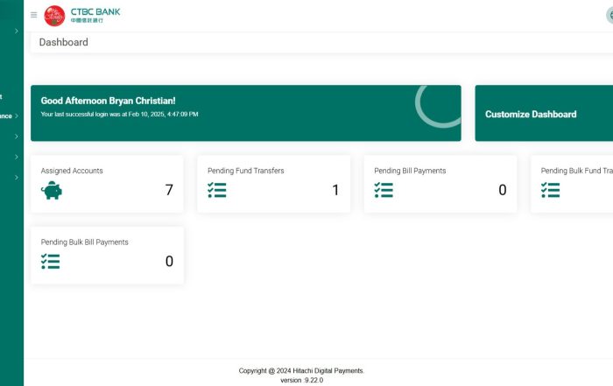This screenshot has width=613, height=386.
Task: Toggle the hamburger sidebar menu
Action: pyautogui.click(x=33, y=15)
